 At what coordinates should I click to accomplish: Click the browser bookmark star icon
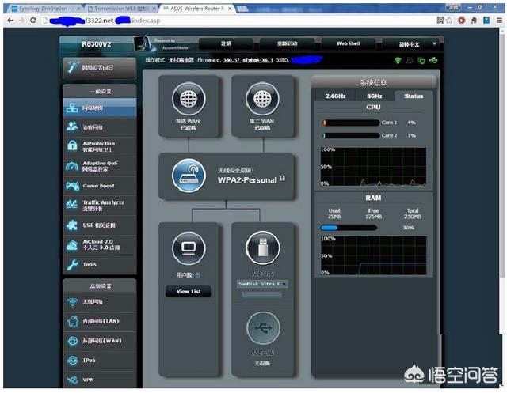[449, 21]
